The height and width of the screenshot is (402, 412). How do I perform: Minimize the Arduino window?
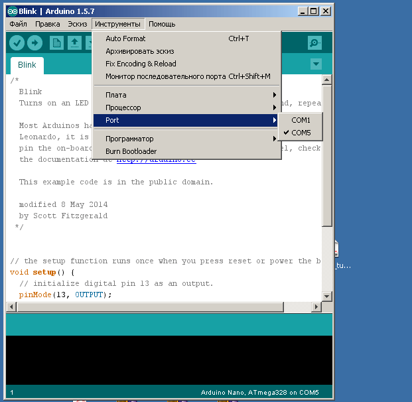(303, 11)
